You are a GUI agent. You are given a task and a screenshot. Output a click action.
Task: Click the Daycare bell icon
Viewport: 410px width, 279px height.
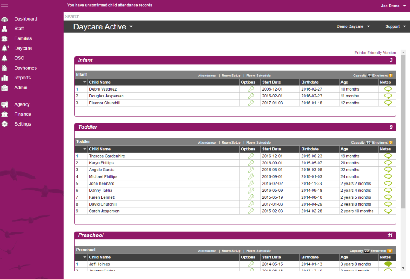click(5, 48)
